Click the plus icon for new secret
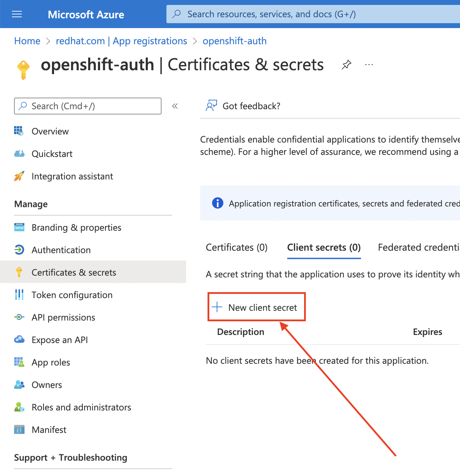This screenshot has width=460, height=474. pos(217,307)
